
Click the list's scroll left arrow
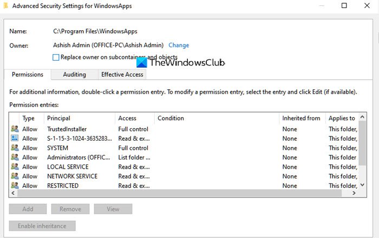coord(13,193)
